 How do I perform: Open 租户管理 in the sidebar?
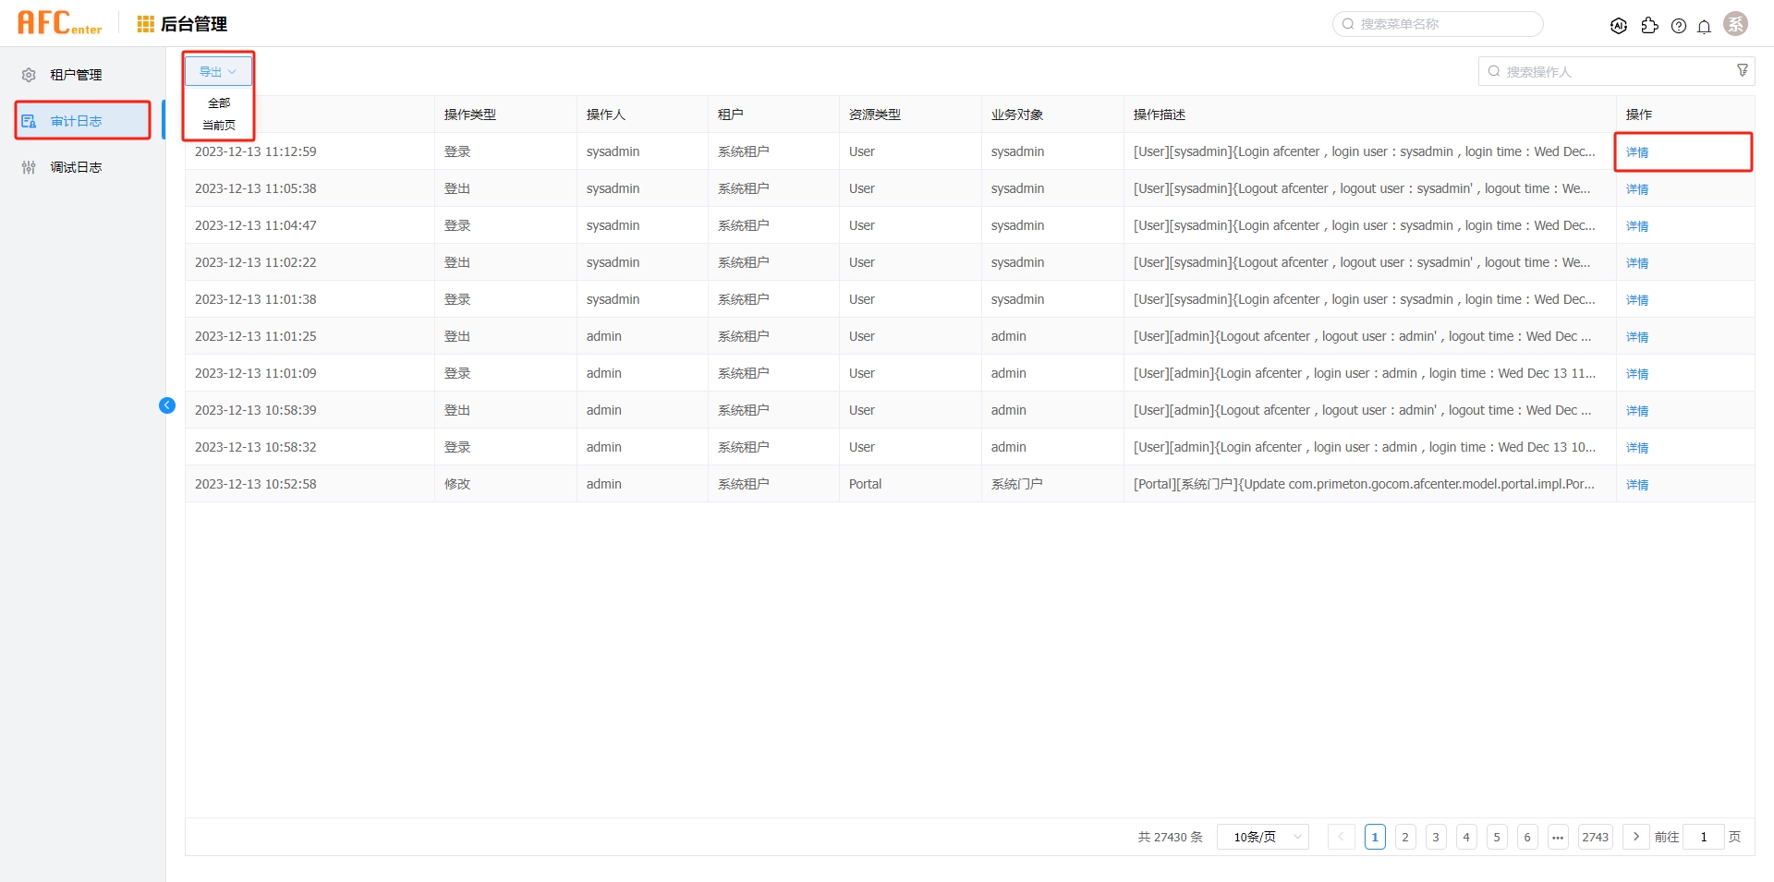click(x=76, y=75)
